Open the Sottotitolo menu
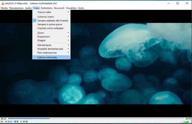This screenshot has height=124, width=192. click(x=47, y=8)
